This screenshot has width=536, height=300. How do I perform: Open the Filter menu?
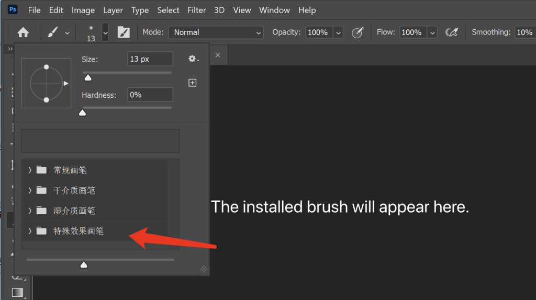[197, 10]
